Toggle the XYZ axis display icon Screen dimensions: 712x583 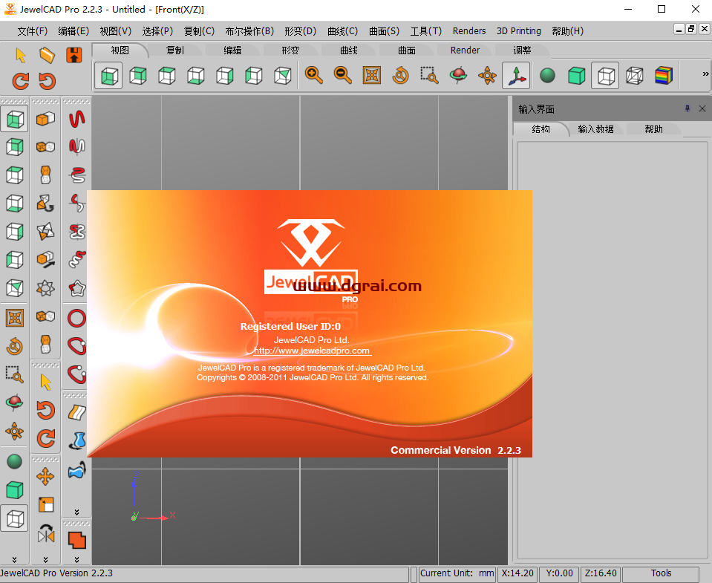click(x=516, y=75)
